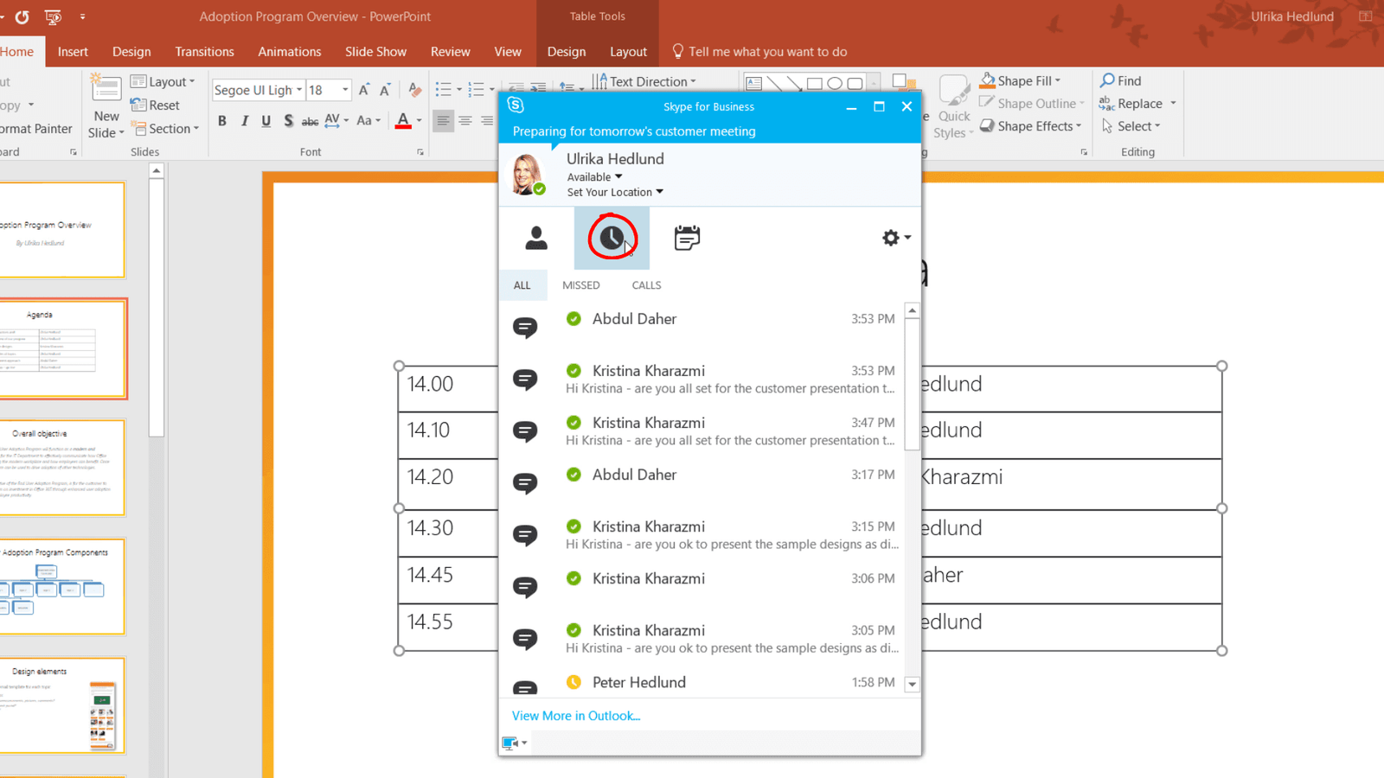The width and height of the screenshot is (1384, 778).
Task: Click the New Slide icon
Action: 106,89
